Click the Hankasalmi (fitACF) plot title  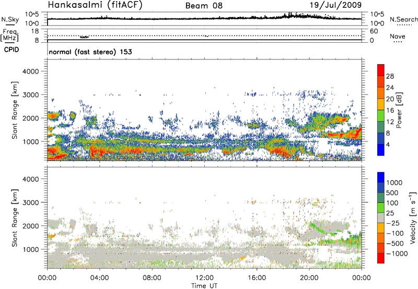[95, 5]
